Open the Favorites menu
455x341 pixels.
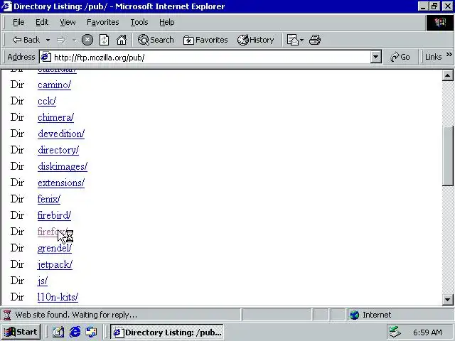click(102, 22)
